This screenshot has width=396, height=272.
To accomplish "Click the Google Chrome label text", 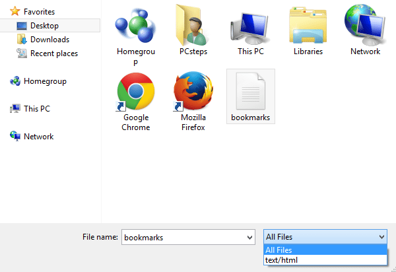I will coord(135,122).
